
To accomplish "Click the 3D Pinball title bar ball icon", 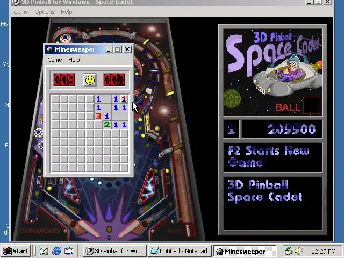I will point(16,2).
